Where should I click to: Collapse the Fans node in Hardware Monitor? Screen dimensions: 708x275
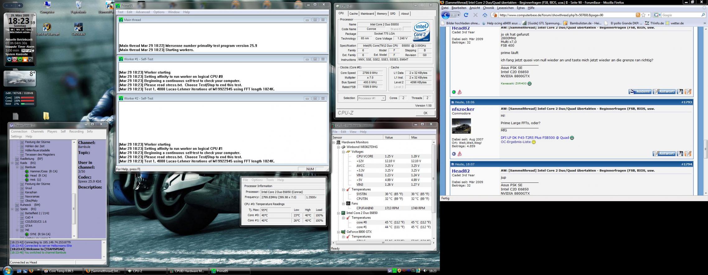tap(343, 204)
